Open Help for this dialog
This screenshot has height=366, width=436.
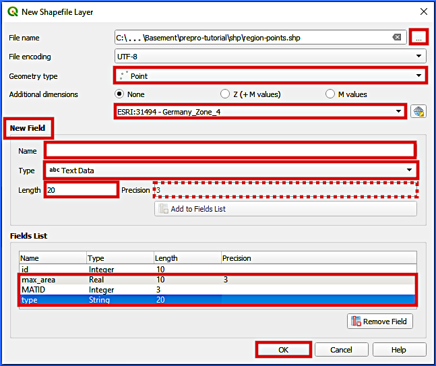[x=399, y=350]
